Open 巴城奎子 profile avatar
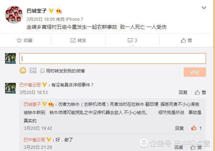215x151 pixels. pos(14,14)
